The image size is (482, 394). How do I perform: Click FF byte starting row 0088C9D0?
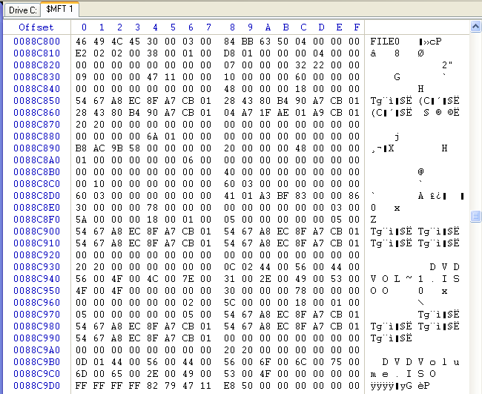click(84, 385)
